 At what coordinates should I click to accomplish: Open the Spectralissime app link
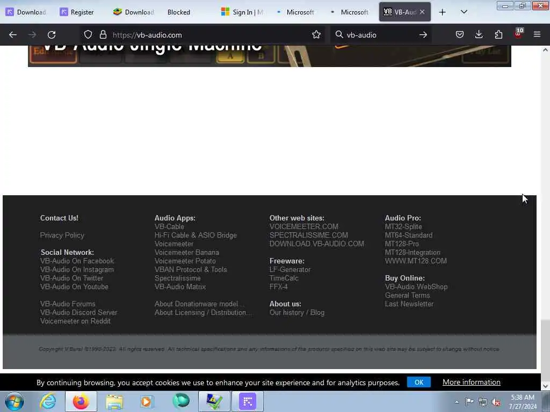click(177, 278)
